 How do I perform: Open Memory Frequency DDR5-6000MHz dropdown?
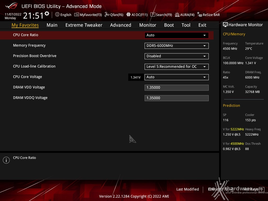[176, 46]
